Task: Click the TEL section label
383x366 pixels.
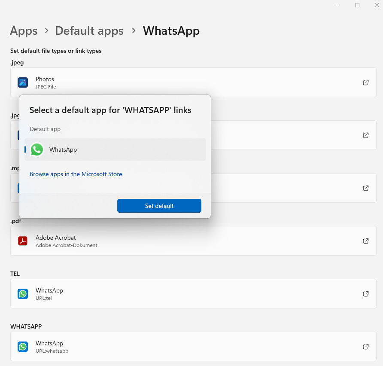Action: [x=15, y=274]
